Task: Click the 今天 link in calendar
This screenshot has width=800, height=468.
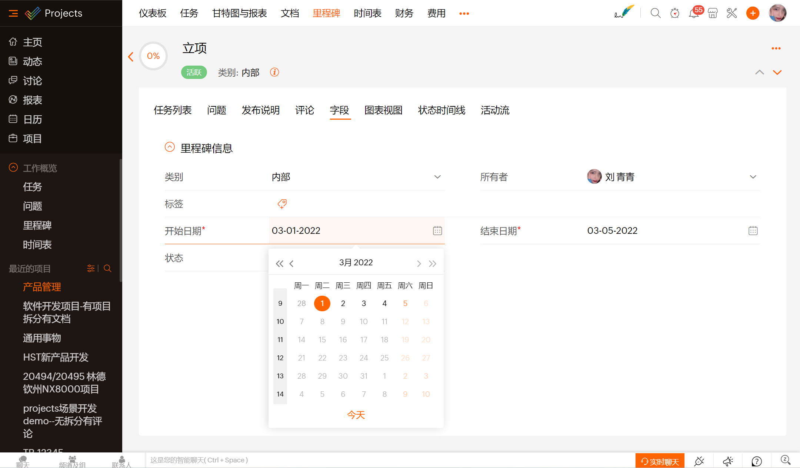Action: point(356,415)
